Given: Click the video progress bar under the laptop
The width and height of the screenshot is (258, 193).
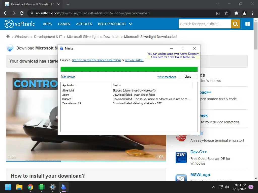Looking at the screenshot, I should coord(86,161).
